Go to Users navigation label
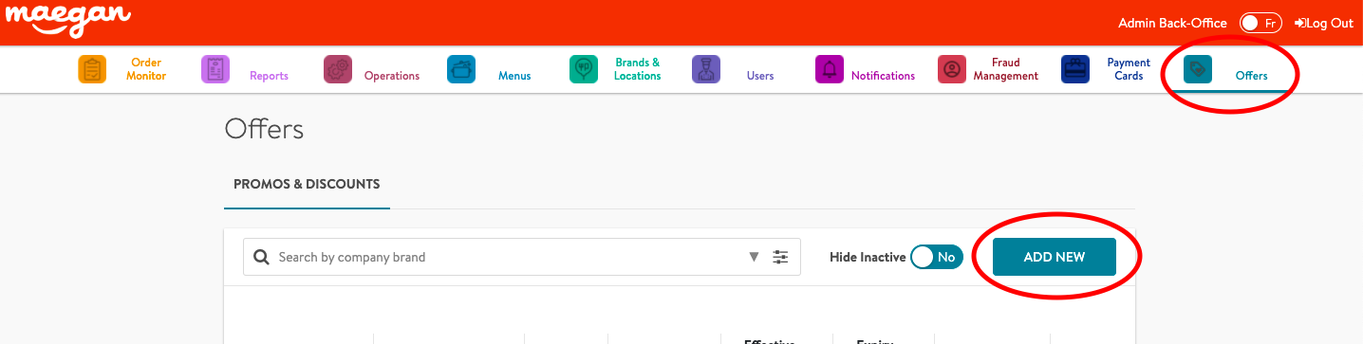Image resolution: width=1363 pixels, height=344 pixels. (x=760, y=76)
